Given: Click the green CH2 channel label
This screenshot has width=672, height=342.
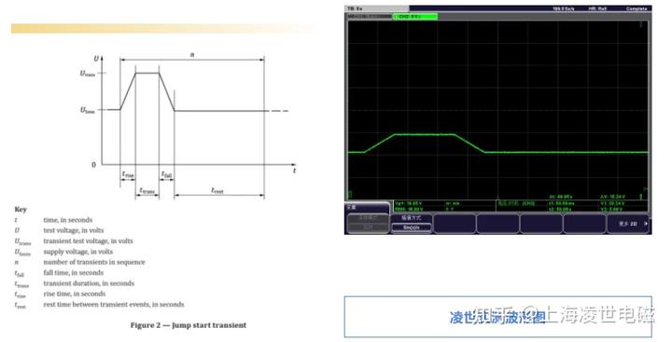Looking at the screenshot, I should (x=415, y=17).
